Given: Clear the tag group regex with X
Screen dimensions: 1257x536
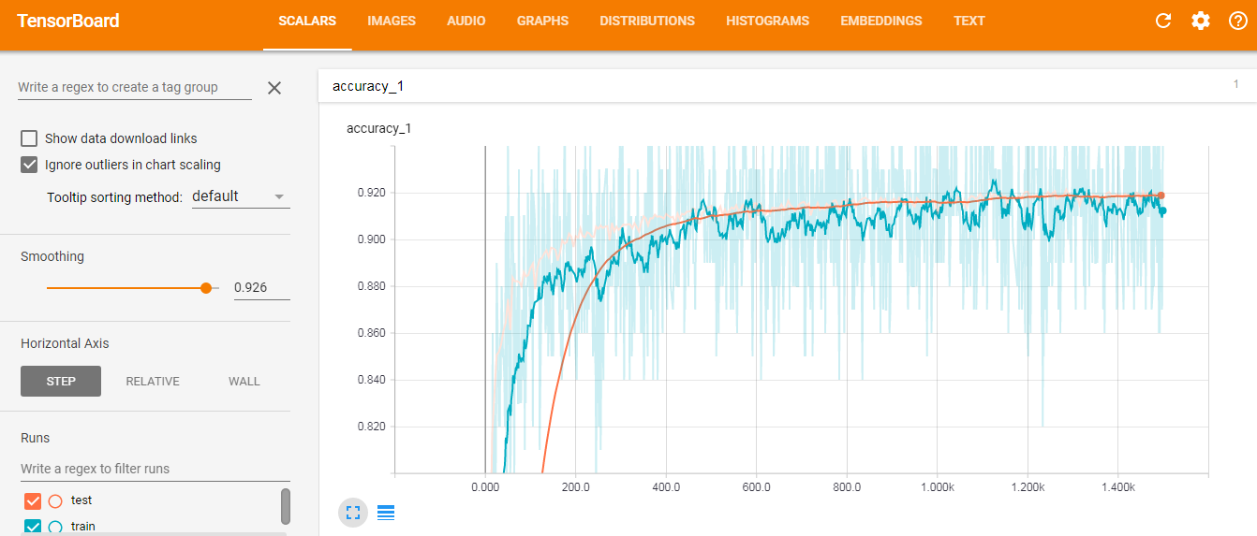Looking at the screenshot, I should (x=274, y=88).
